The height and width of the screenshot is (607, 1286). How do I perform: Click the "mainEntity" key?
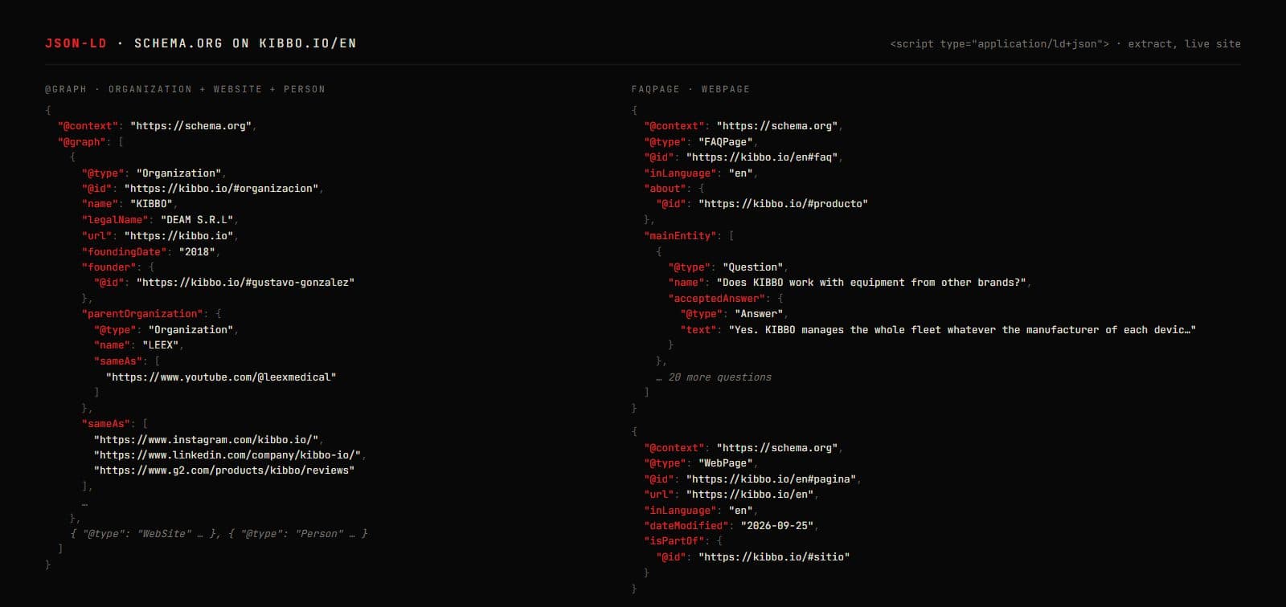(x=681, y=236)
